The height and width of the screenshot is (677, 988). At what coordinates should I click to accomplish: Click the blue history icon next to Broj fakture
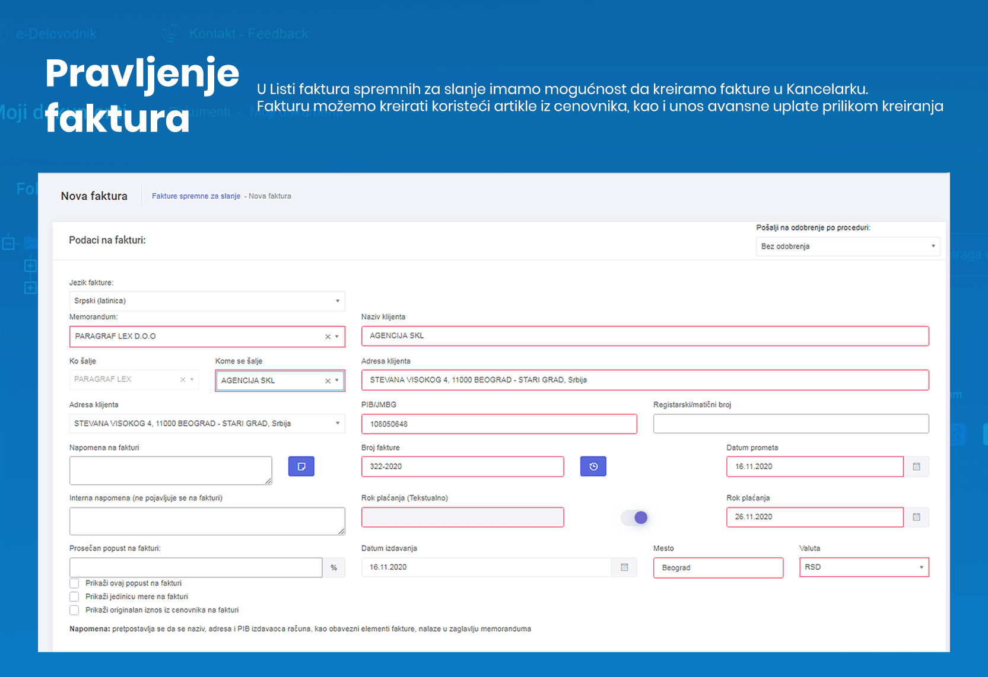pyautogui.click(x=593, y=467)
